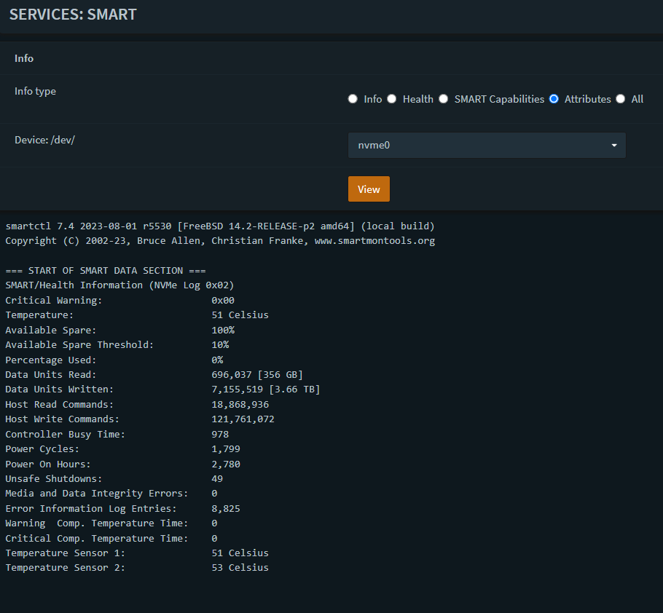Click the Info section header

tap(24, 58)
